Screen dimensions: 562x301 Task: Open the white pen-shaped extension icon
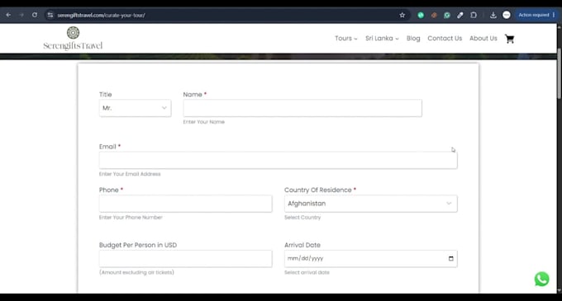[x=460, y=15]
